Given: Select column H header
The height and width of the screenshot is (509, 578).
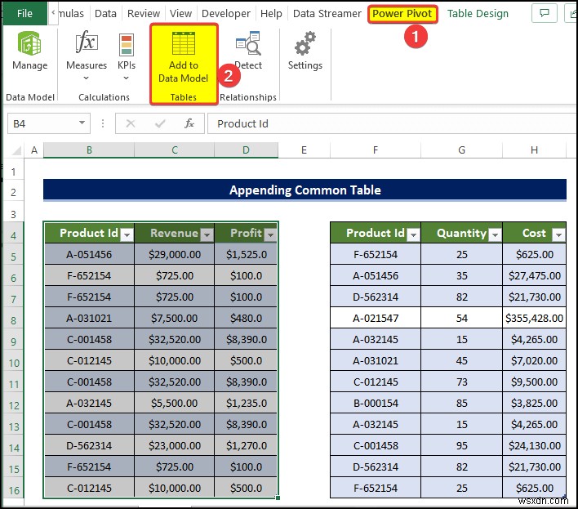Looking at the screenshot, I should (x=534, y=150).
